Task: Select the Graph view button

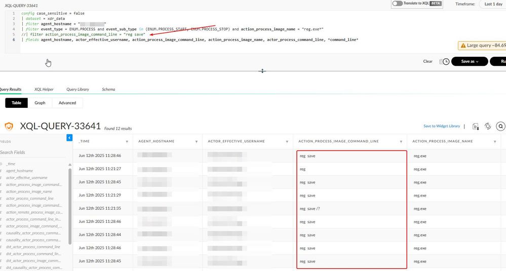Action: (40, 103)
